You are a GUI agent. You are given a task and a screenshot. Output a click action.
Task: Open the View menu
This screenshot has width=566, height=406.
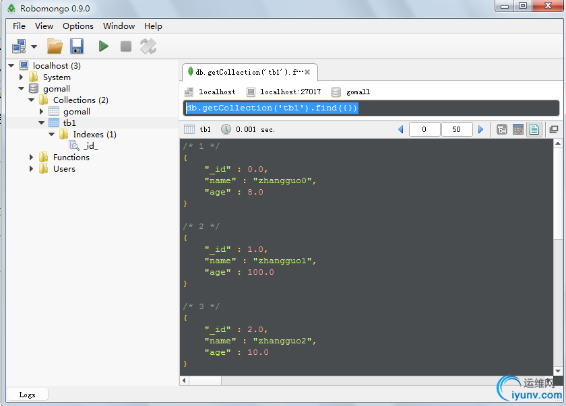pyautogui.click(x=44, y=26)
